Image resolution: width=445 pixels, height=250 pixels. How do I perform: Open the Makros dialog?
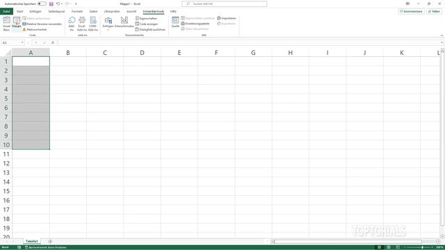(x=17, y=24)
